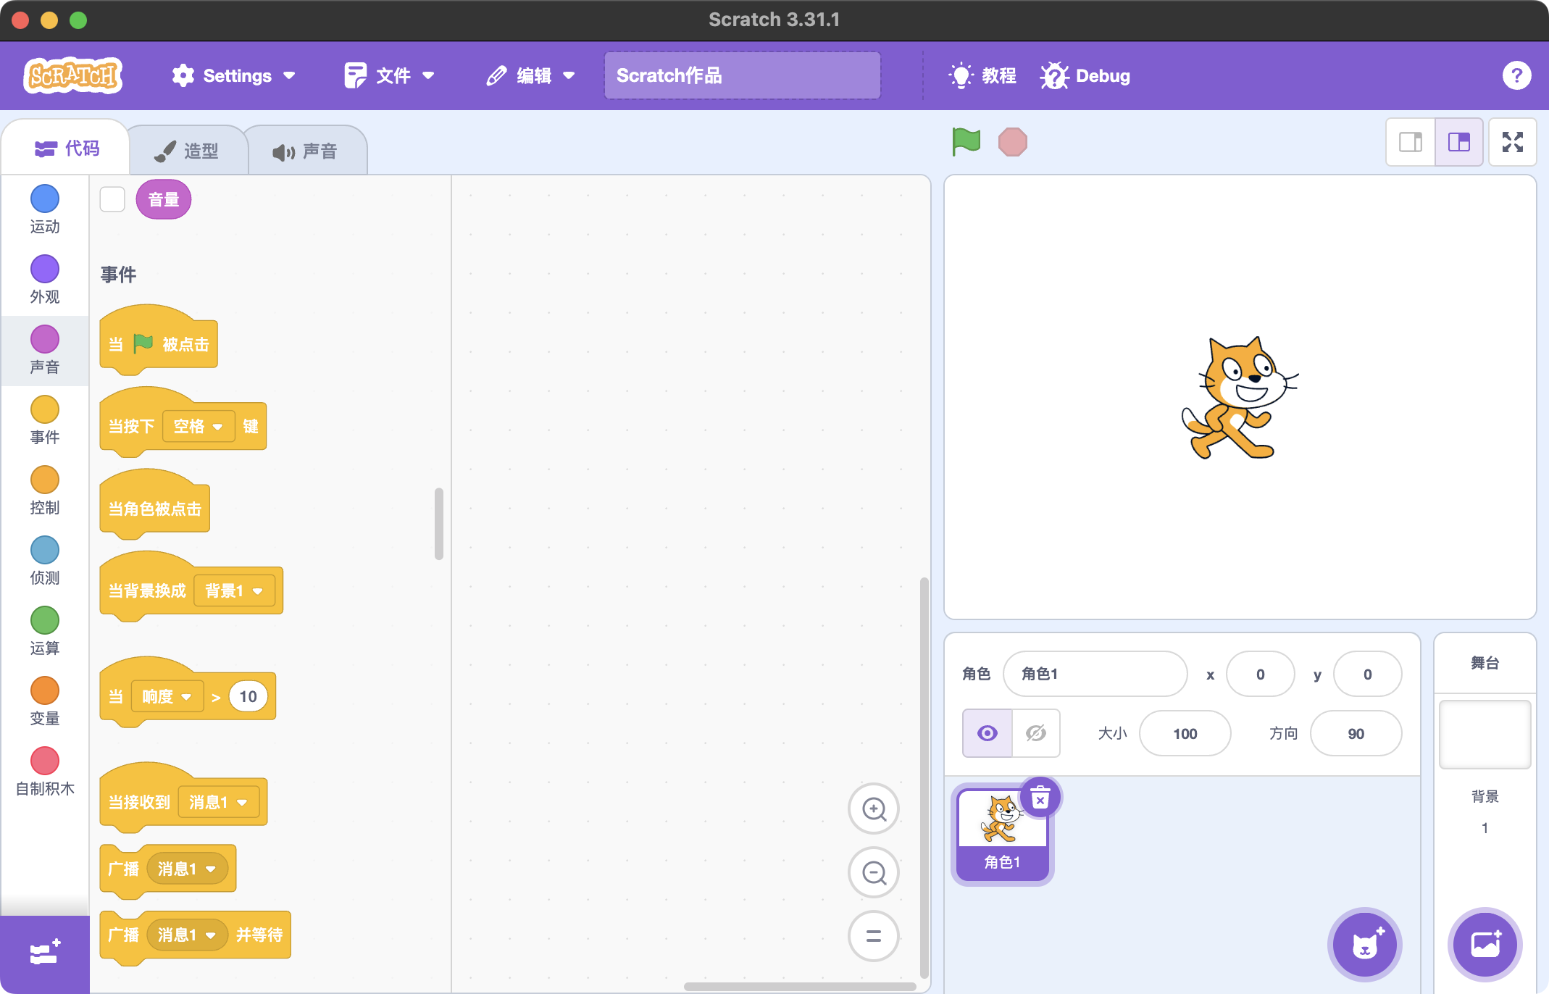Open the 编辑 edit menu
The width and height of the screenshot is (1549, 994).
531,75
